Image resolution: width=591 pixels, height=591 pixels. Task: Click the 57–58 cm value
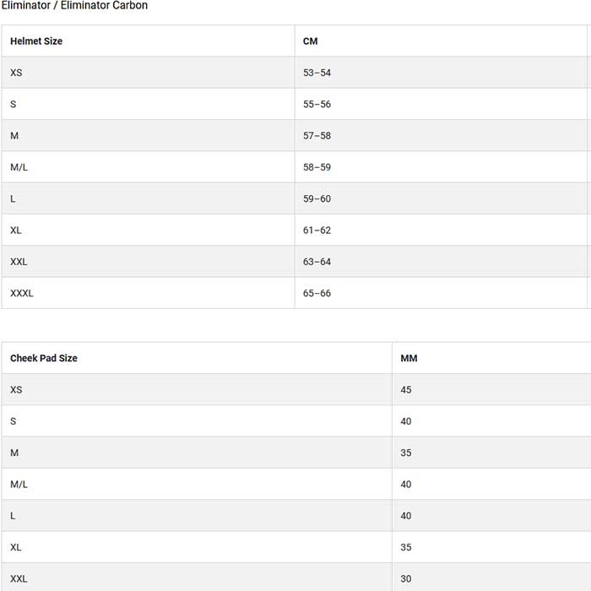[x=317, y=136]
